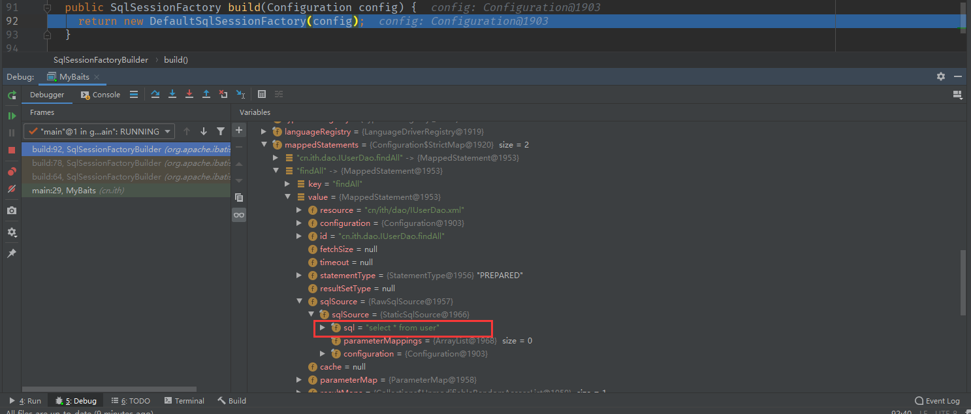Drop the current frame
971x414 pixels.
click(223, 95)
